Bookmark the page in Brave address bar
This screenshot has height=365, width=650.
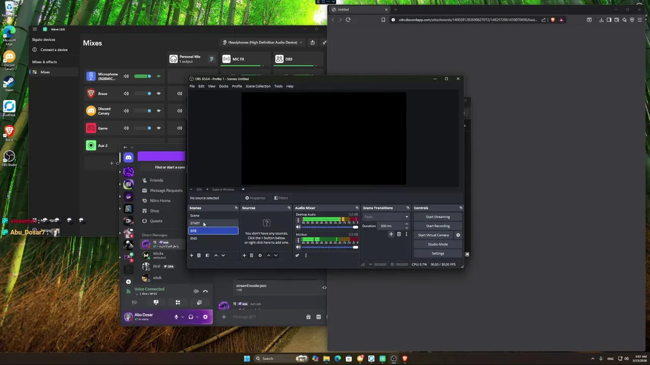(383, 20)
